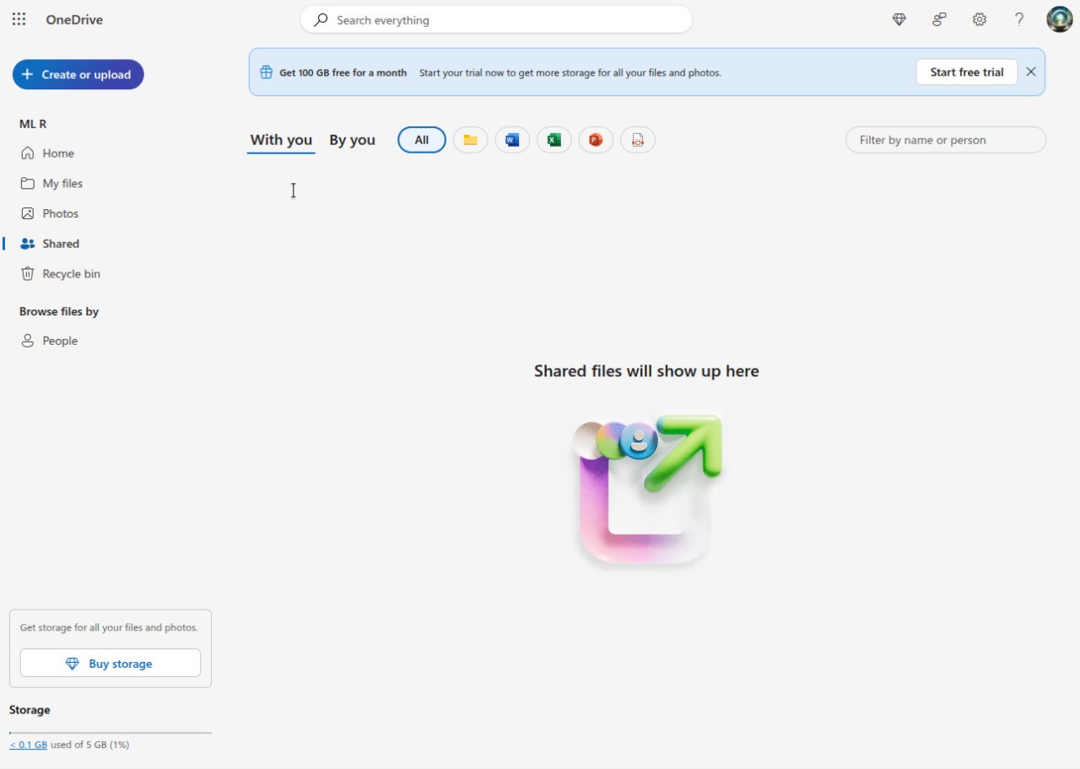This screenshot has height=769, width=1080.
Task: Switch to the With you tab
Action: coord(281,140)
